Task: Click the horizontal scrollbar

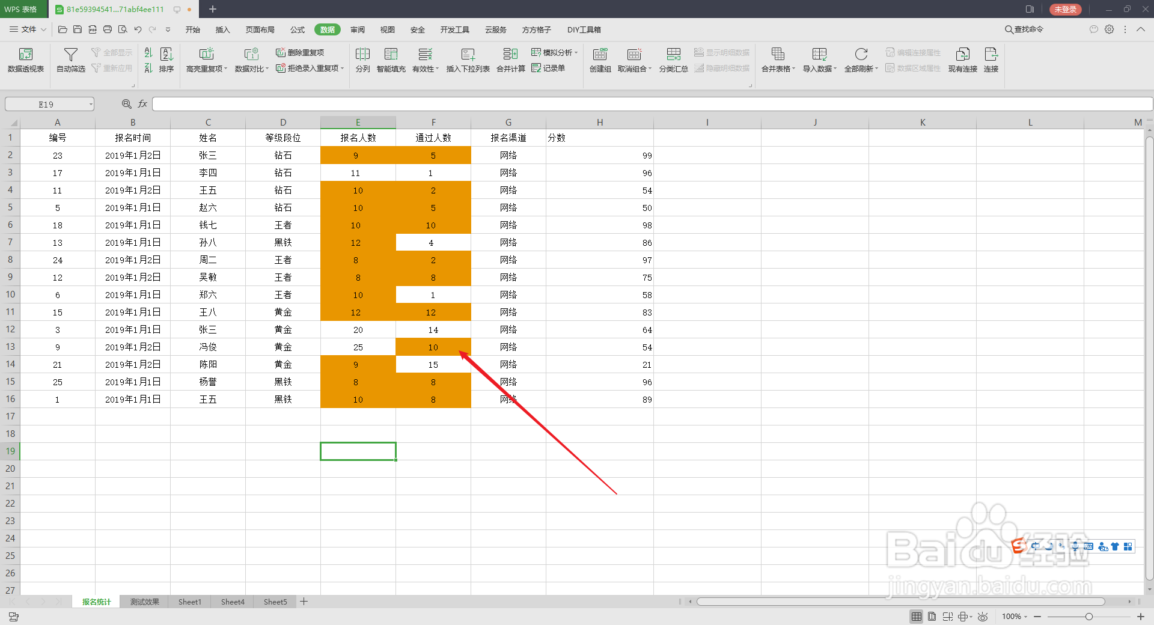Action: [x=900, y=602]
